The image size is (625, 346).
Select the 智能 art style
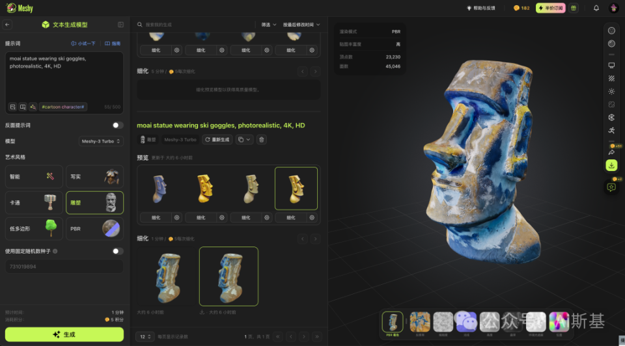34,176
